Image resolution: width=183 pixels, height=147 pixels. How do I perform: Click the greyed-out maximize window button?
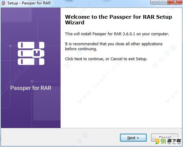click(163, 2)
